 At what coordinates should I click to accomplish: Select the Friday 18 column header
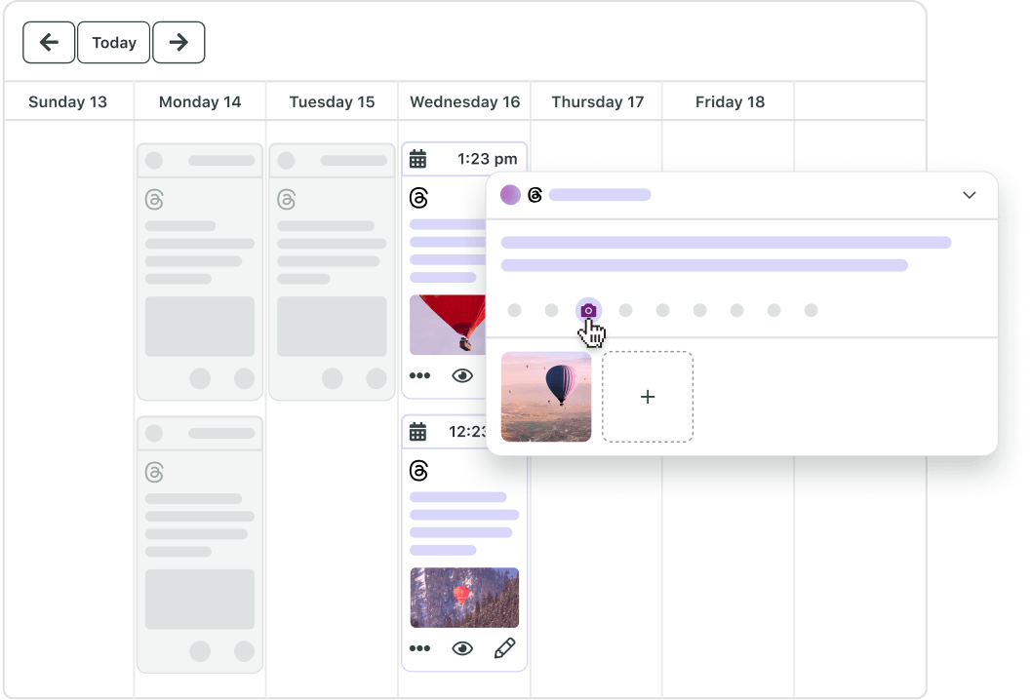coord(730,101)
